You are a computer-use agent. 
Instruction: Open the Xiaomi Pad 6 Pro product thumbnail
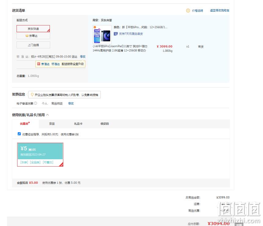[102, 34]
